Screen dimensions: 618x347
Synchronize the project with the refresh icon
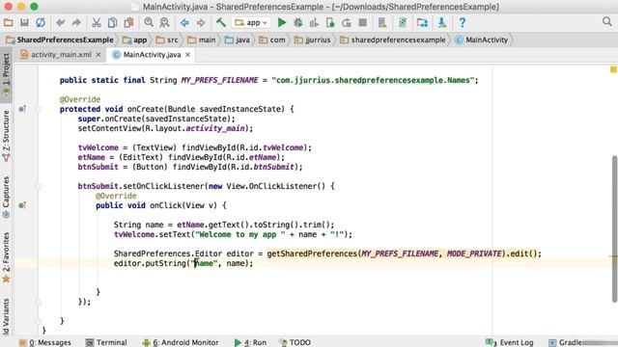point(41,22)
